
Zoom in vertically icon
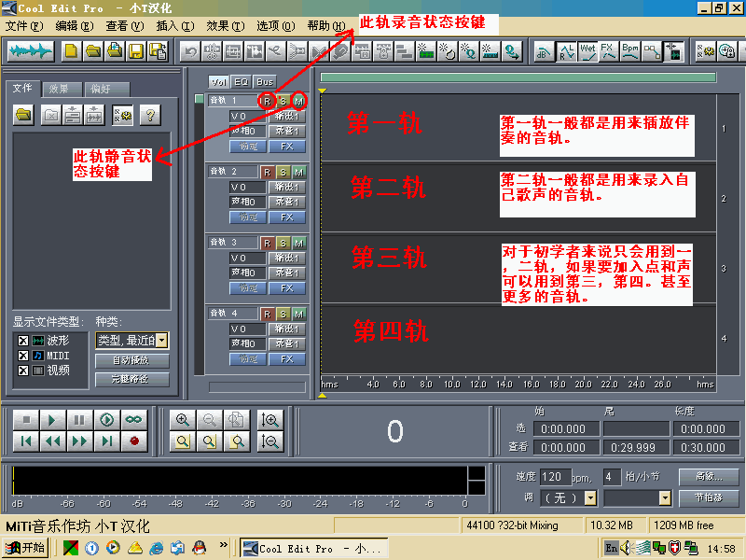[x=269, y=419]
